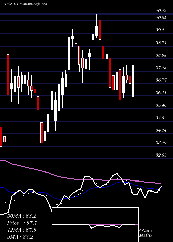
Task: Click the 37.43 price axis label
Action: 161,68
